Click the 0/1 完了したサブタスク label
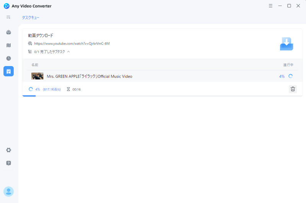 [50, 52]
